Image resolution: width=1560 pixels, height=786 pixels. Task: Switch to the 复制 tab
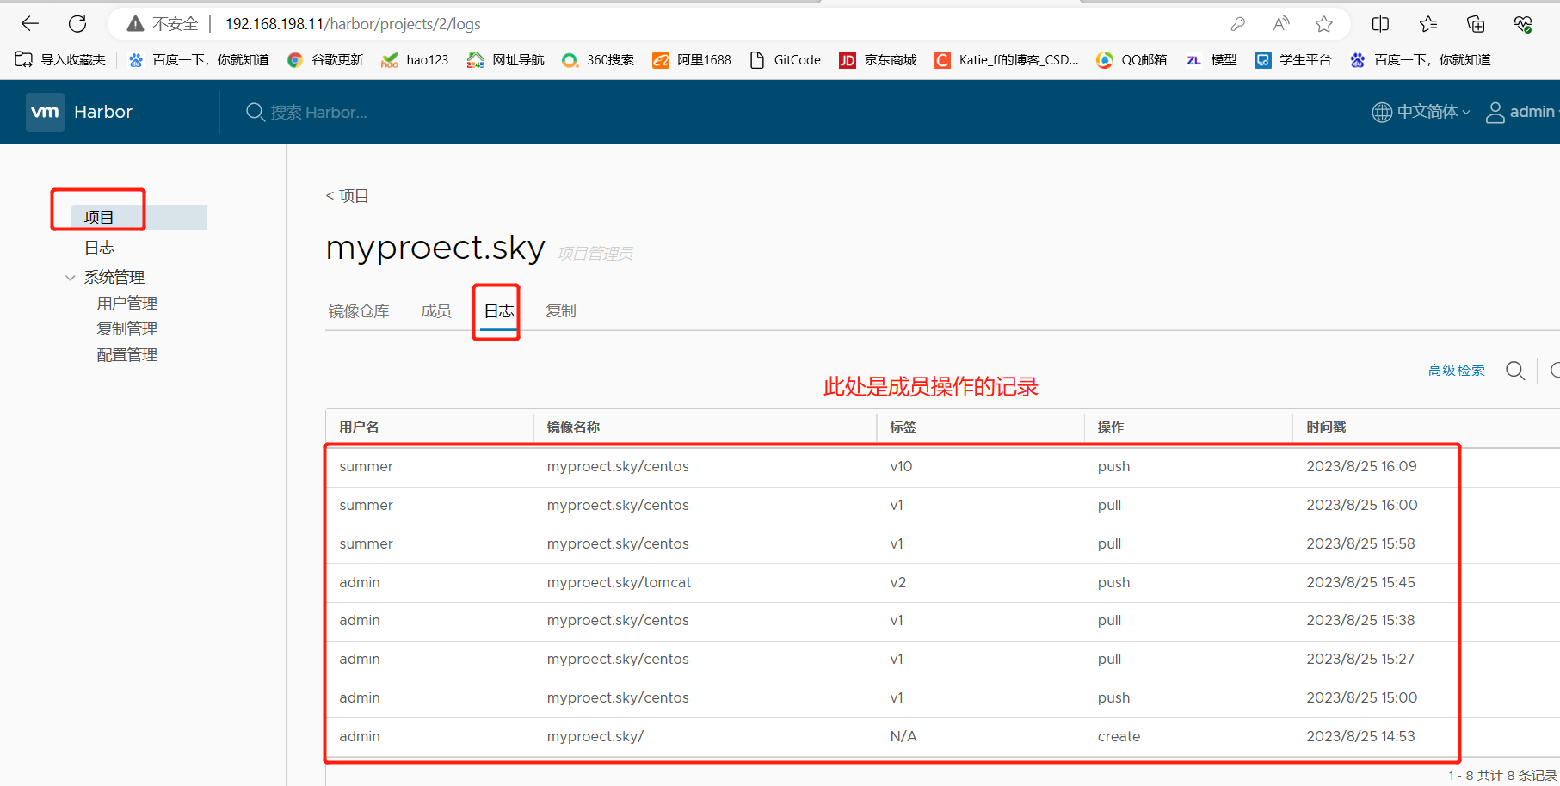point(561,311)
